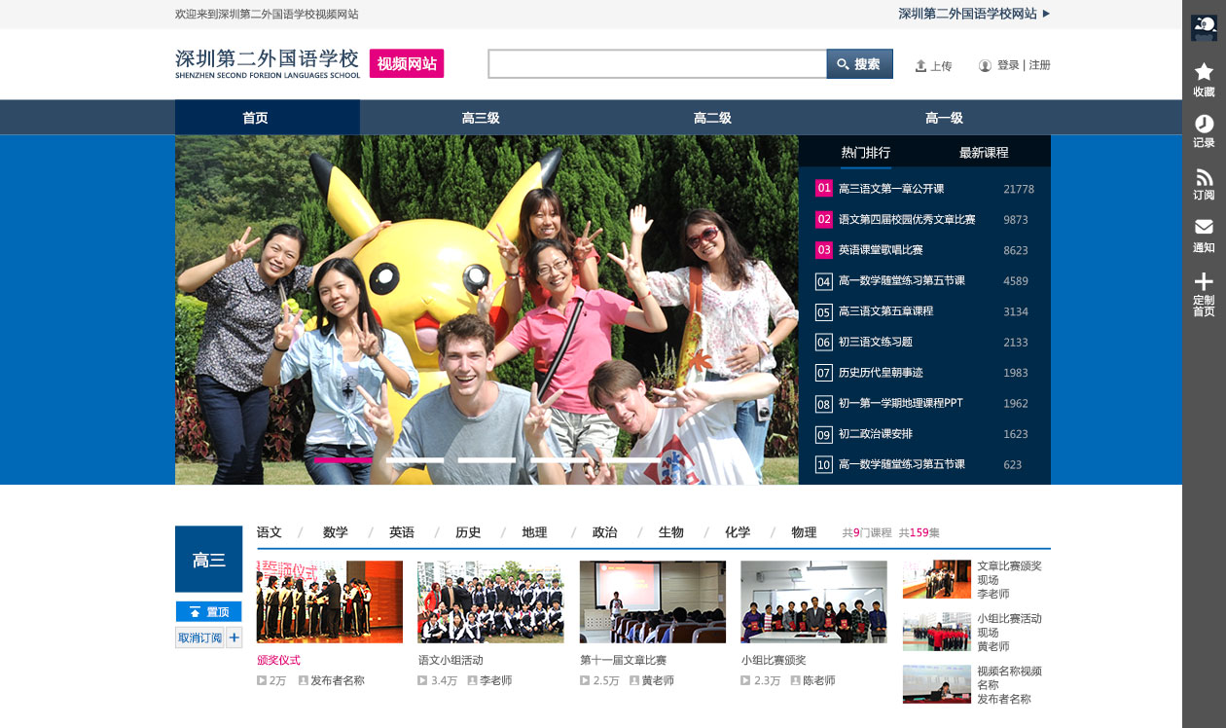Go to the 首页 navigation tab
Image resolution: width=1226 pixels, height=728 pixels.
(268, 118)
